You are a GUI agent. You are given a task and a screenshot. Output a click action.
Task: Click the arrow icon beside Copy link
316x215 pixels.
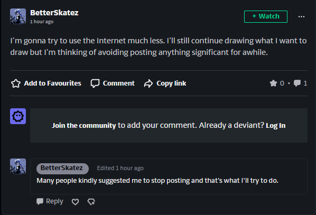(148, 83)
